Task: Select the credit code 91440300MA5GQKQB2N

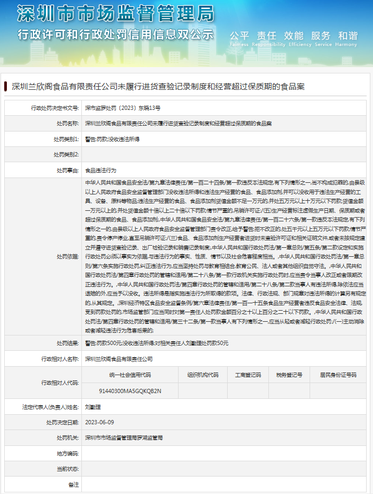Action: click(130, 391)
